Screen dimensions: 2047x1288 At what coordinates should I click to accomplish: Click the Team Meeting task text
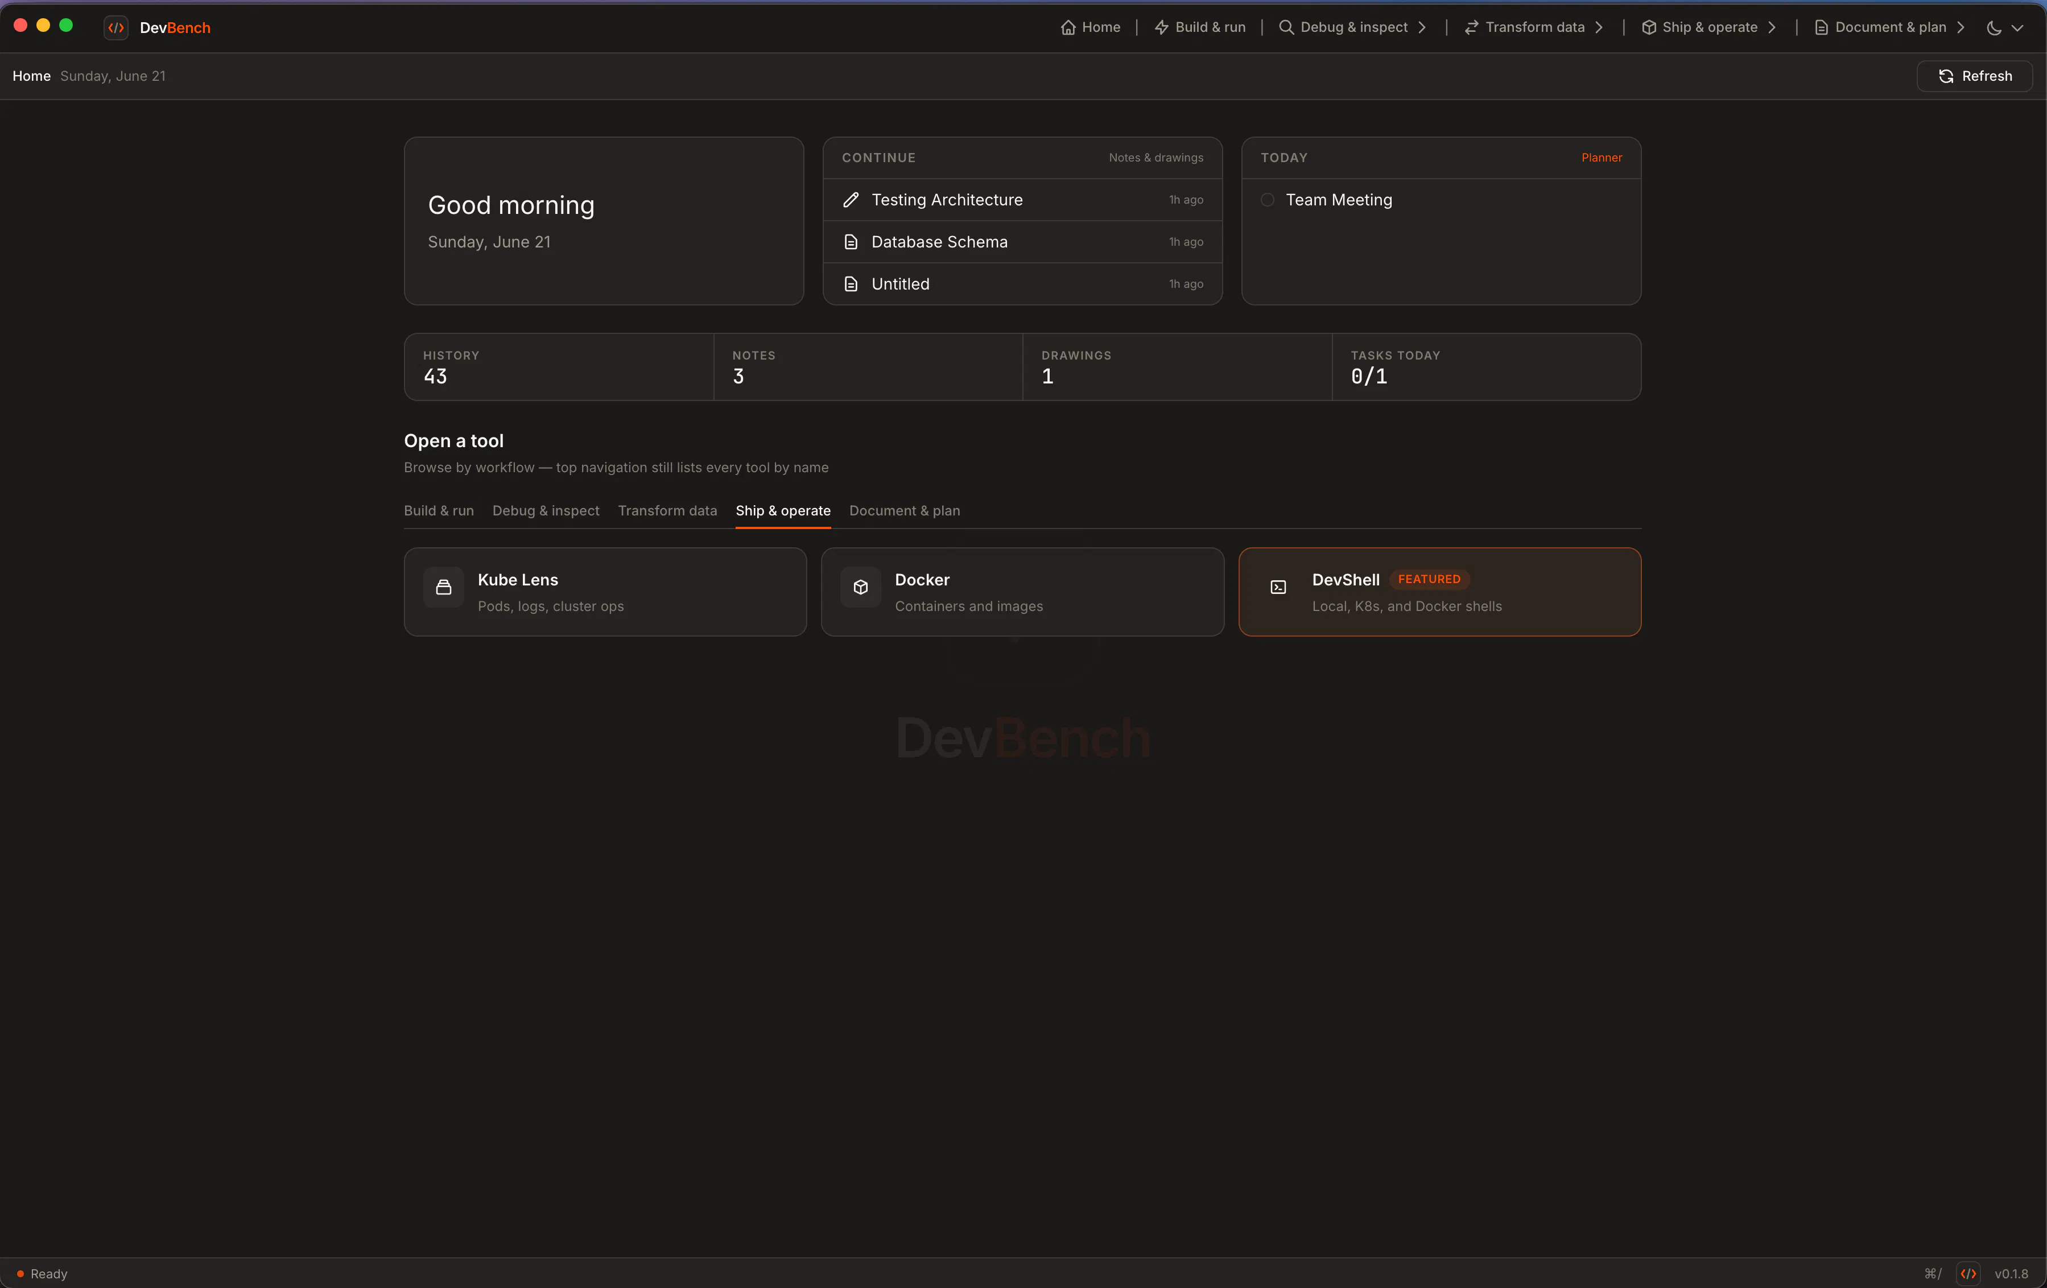pyautogui.click(x=1339, y=200)
